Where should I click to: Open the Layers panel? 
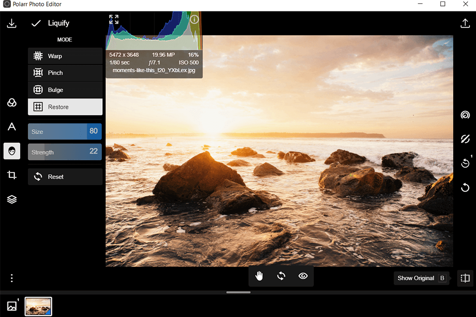tap(11, 199)
